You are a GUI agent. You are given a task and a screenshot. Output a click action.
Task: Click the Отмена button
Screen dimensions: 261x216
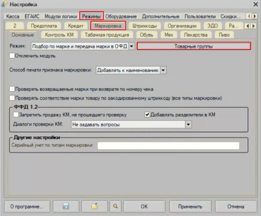236,206
